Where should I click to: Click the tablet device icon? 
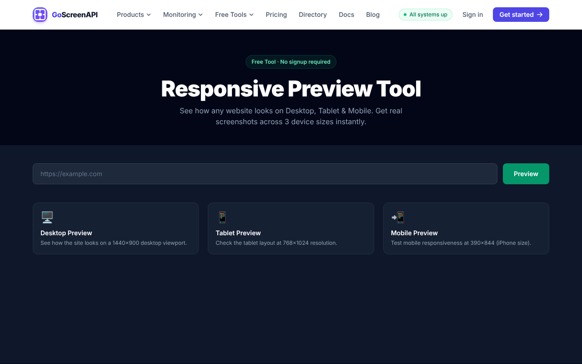click(222, 217)
